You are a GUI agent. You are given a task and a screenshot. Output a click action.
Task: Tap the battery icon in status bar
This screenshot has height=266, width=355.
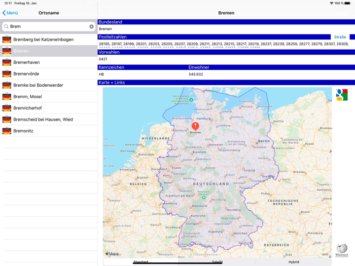tap(347, 3)
